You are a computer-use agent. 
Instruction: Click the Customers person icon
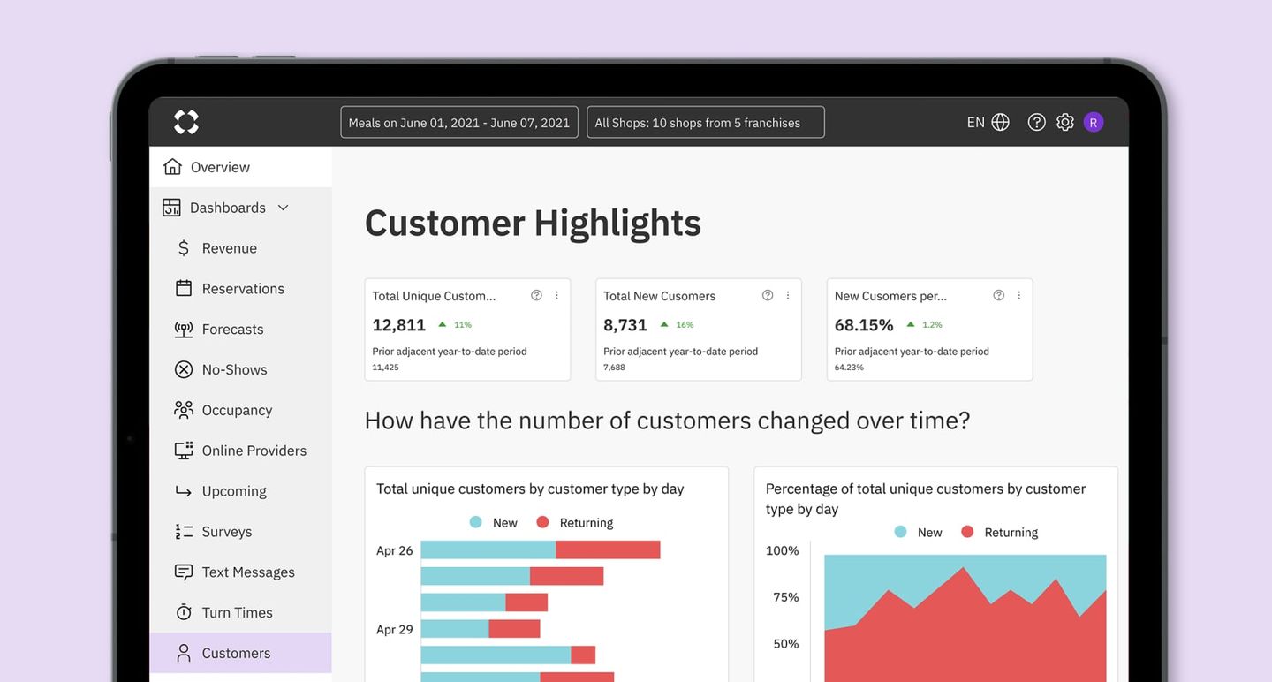[x=184, y=653]
